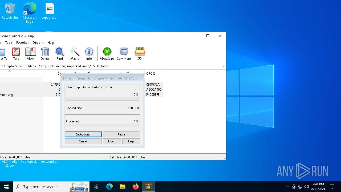The image size is (341, 192).
Task: Click the SFX toolbar icon
Action: (x=140, y=54)
